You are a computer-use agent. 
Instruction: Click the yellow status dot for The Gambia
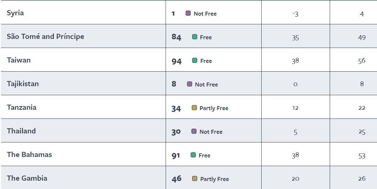pyautogui.click(x=195, y=179)
